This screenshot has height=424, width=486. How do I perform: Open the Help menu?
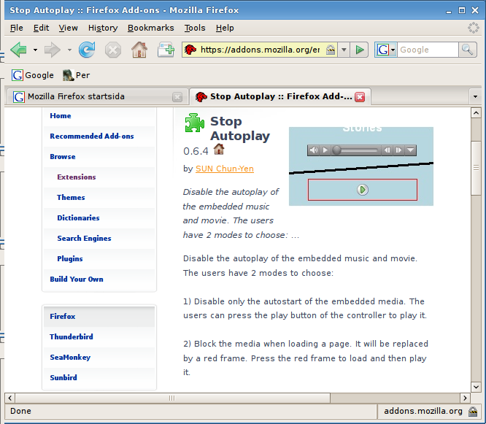225,28
